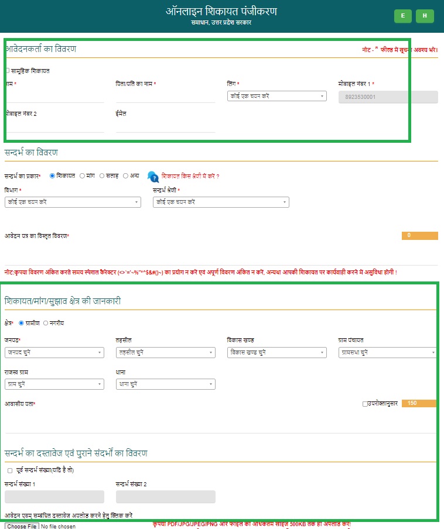Open the शिकायत किस श्रेणी में करें link
Viewport: 444px width, 529px height.
[x=190, y=176]
